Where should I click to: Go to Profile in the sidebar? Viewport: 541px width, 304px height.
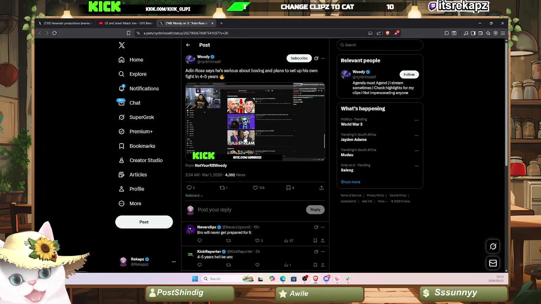point(131,189)
